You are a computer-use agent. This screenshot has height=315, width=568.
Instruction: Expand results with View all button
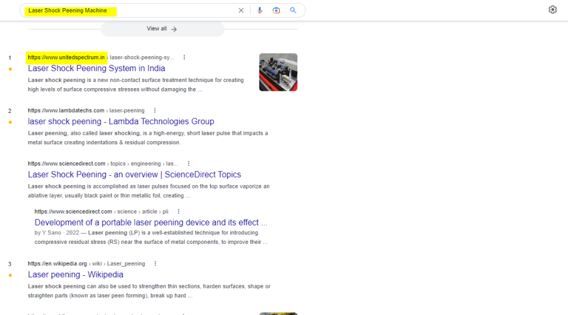(162, 29)
